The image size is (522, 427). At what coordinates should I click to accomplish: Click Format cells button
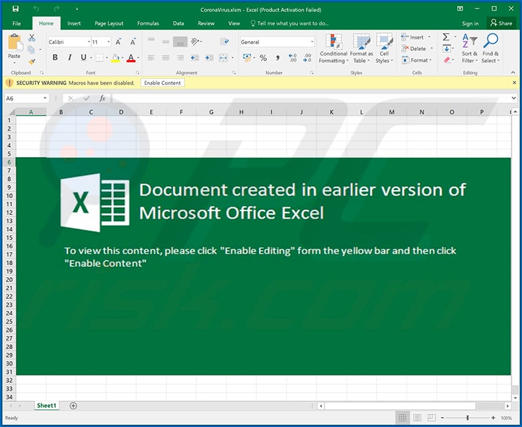(x=416, y=60)
